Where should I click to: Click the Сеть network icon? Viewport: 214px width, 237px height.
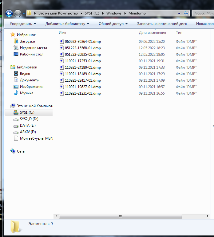pyautogui.click(x=13, y=151)
